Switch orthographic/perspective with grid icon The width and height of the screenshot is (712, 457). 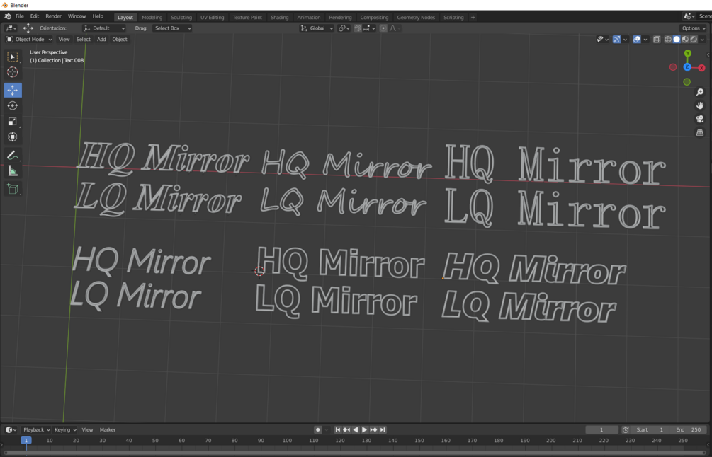700,133
